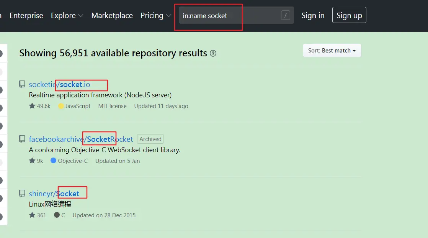Click the repository icon beside shineyr/Socket
428x238 pixels.
(22, 193)
